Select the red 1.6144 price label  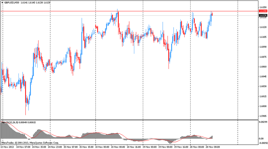point(263,11)
